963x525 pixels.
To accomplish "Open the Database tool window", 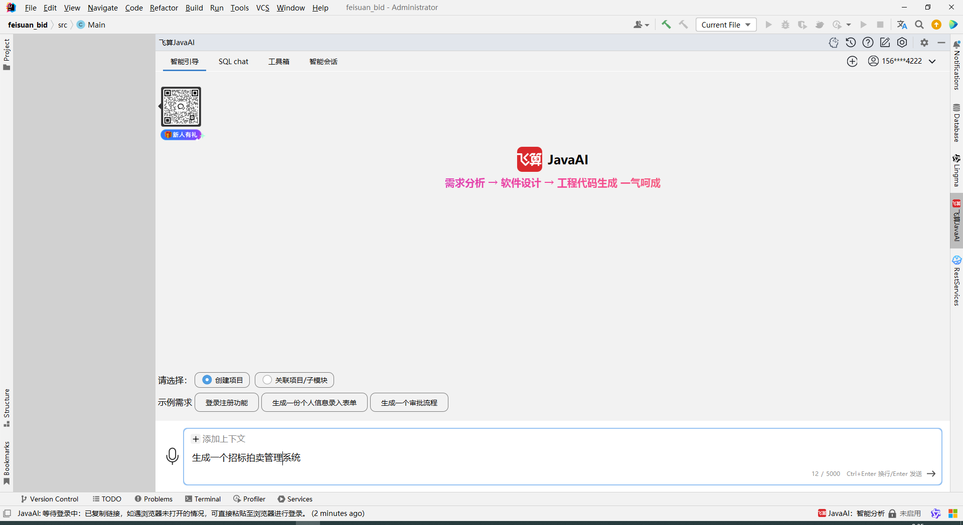I will pyautogui.click(x=957, y=120).
